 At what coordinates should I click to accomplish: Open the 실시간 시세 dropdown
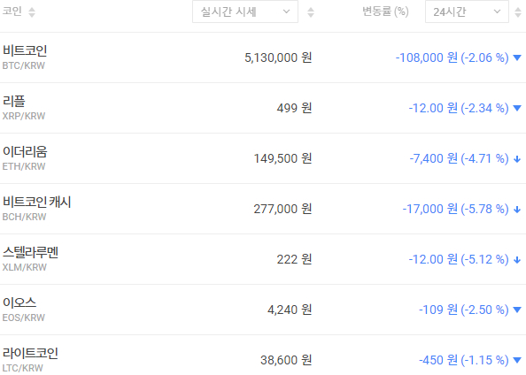(245, 11)
